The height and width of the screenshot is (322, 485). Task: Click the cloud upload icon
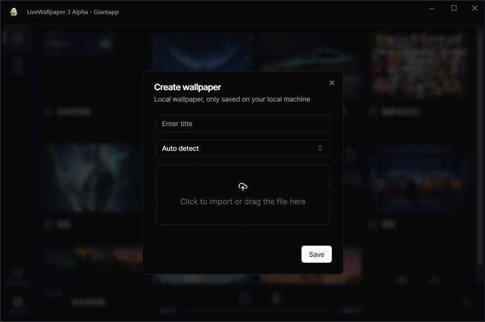click(x=243, y=187)
